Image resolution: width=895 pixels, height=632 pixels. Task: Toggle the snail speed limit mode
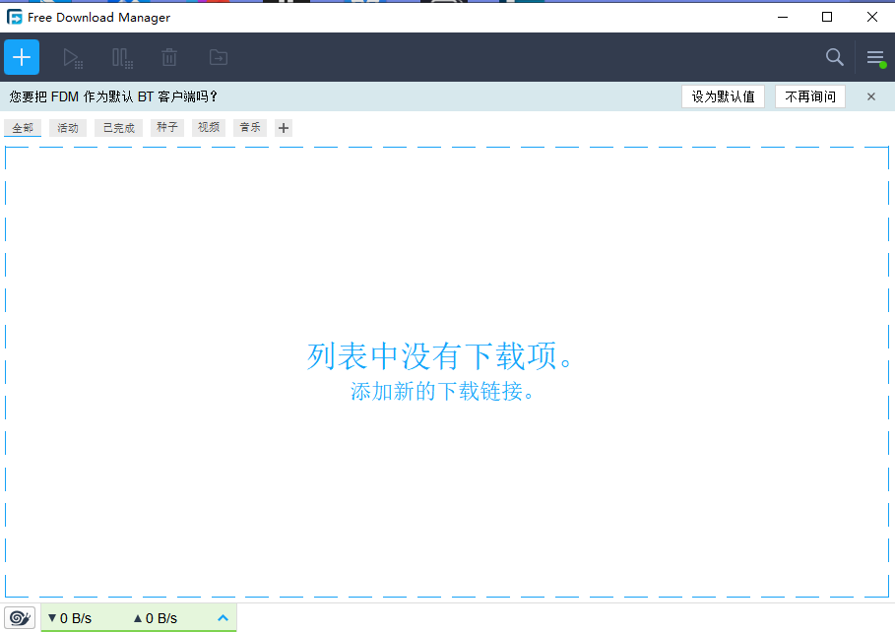[20, 617]
